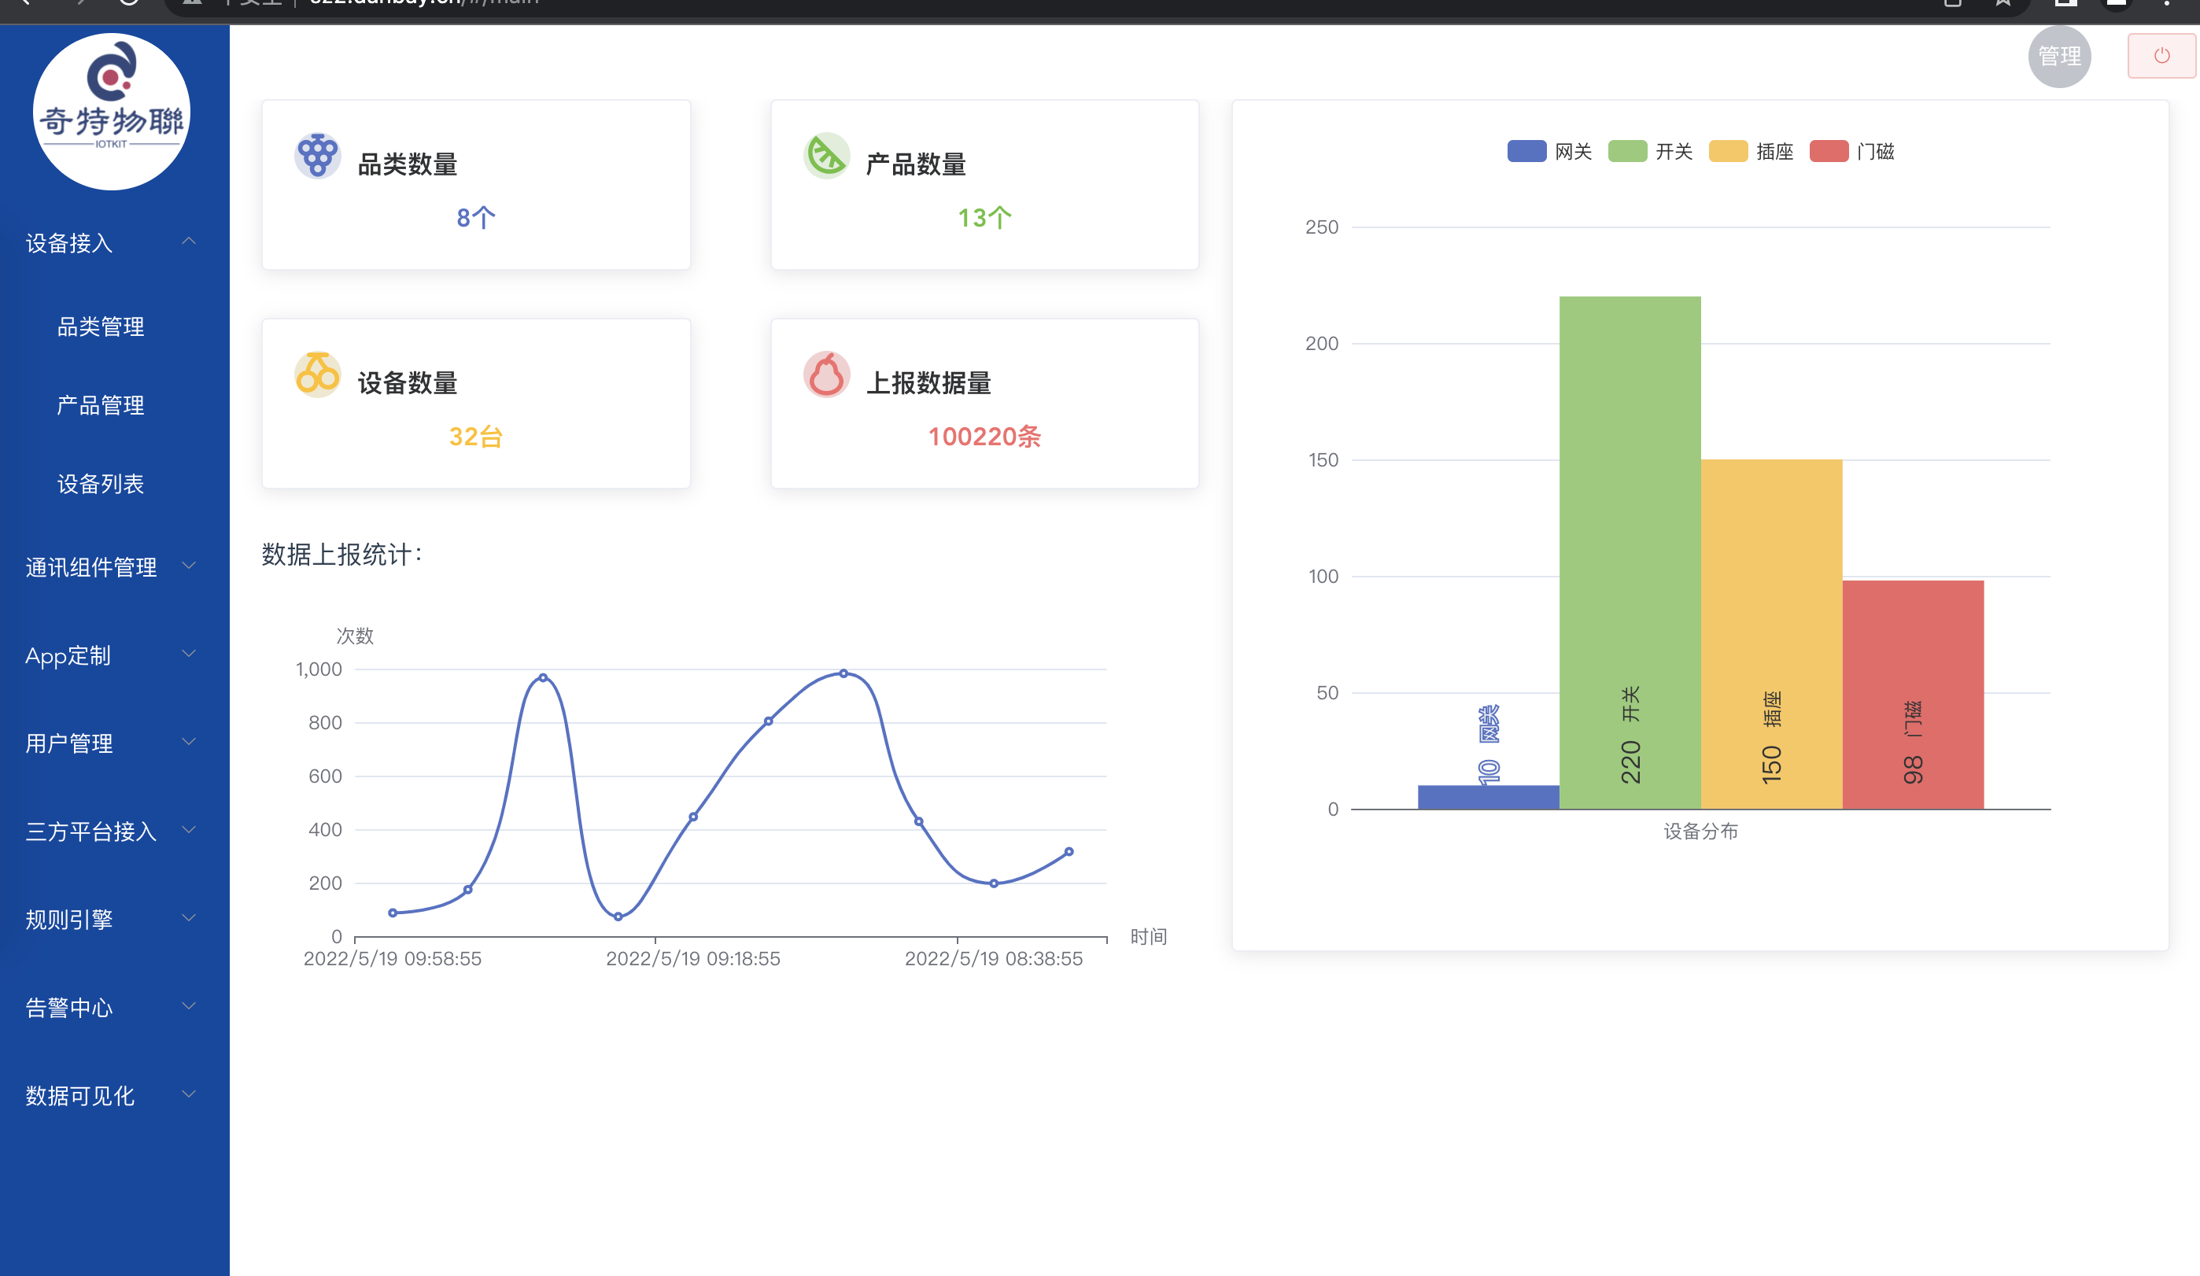Click the green 开关 bar in chart

pos(1629,524)
